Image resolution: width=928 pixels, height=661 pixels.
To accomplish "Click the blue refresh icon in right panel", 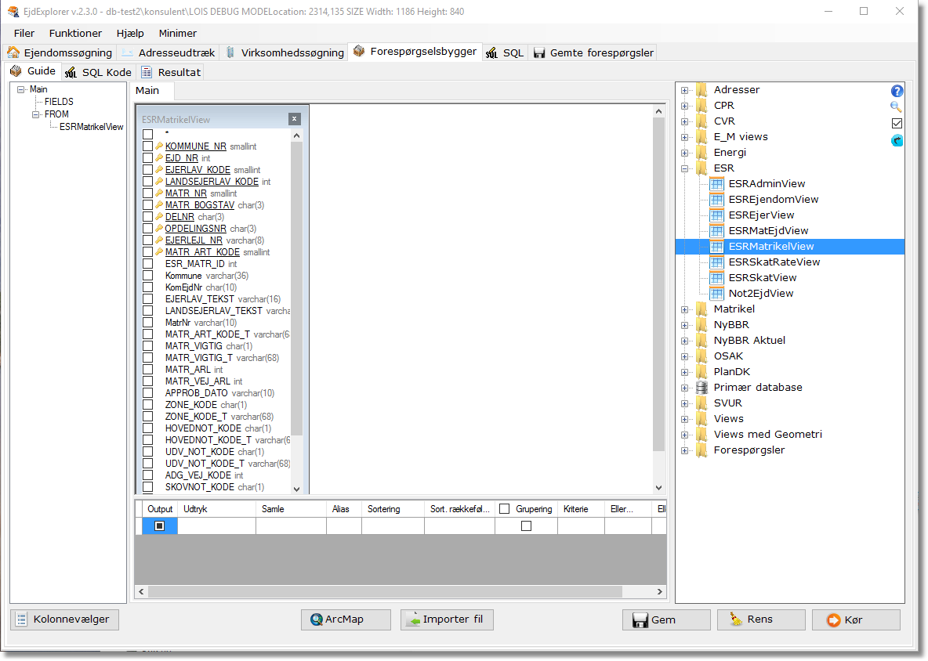I will [x=897, y=141].
